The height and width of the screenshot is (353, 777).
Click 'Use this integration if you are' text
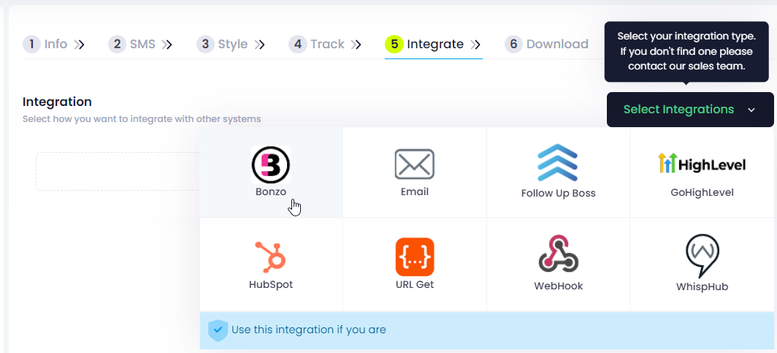[309, 330]
